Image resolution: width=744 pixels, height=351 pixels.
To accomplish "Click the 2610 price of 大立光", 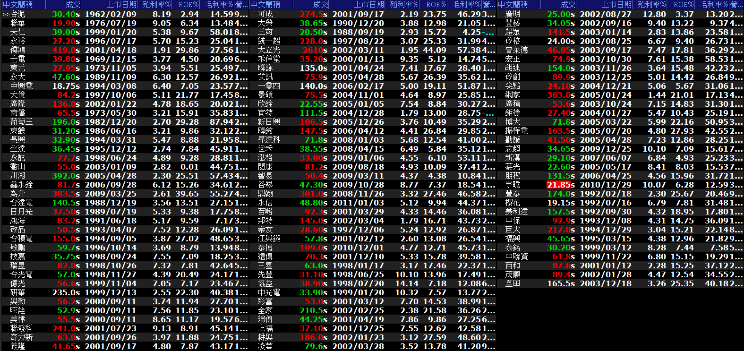I will tap(314, 50).
